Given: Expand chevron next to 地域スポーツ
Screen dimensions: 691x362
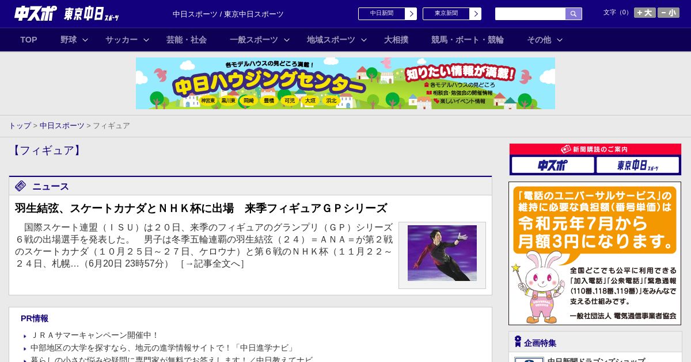Looking at the screenshot, I should (364, 40).
